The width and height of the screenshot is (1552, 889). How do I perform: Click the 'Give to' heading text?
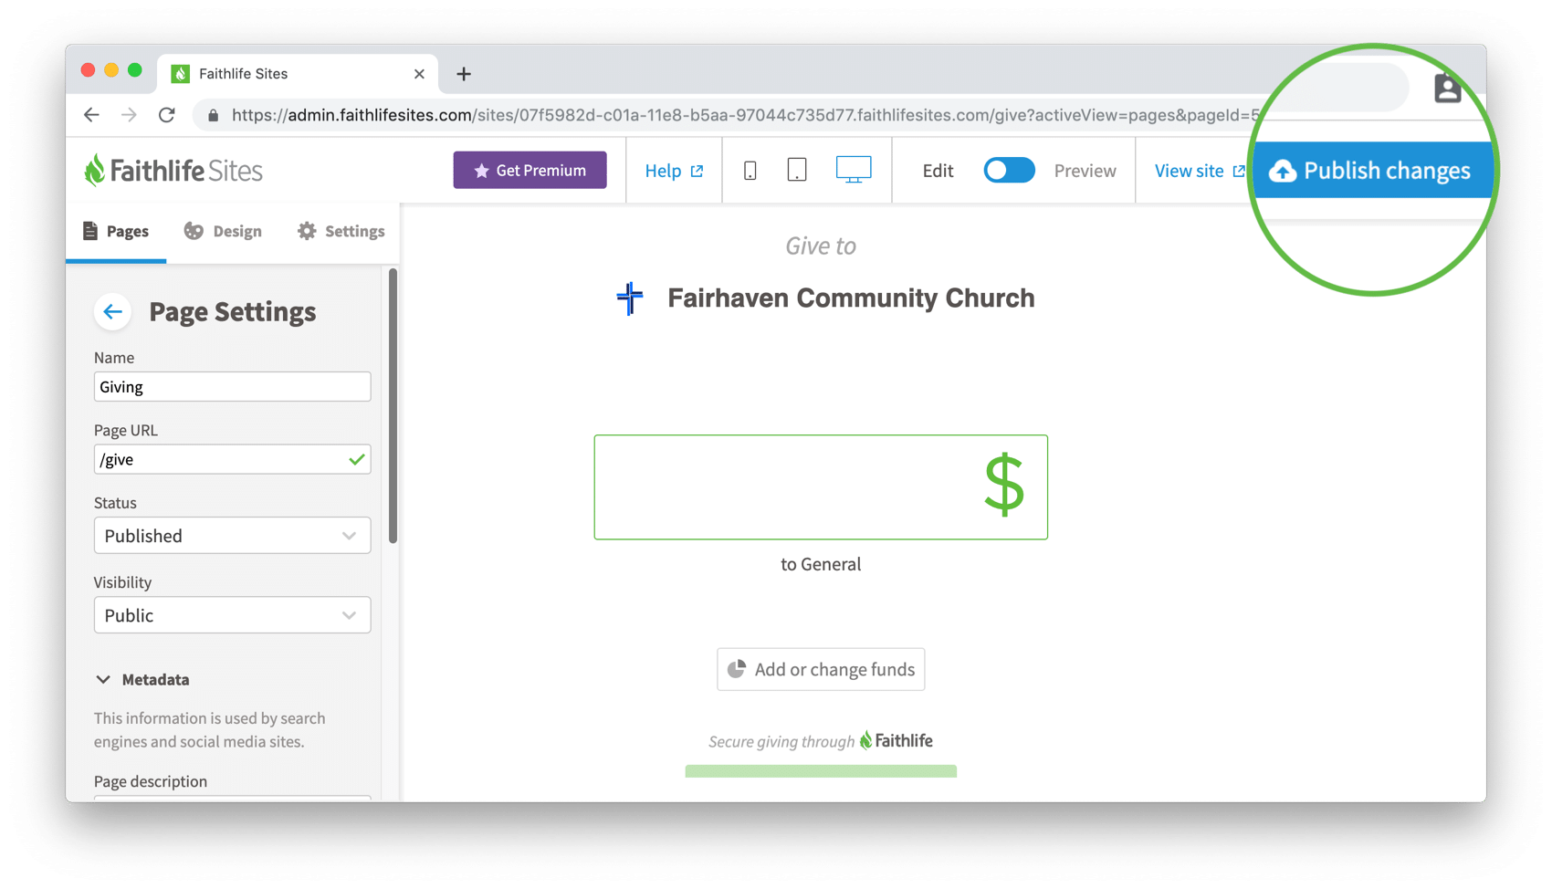(x=821, y=246)
